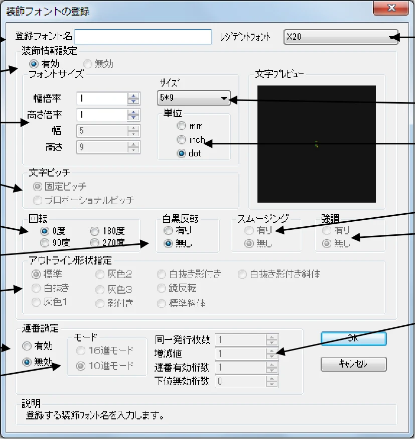Select 影付き outline shape
The height and width of the screenshot is (439, 415).
click(100, 304)
